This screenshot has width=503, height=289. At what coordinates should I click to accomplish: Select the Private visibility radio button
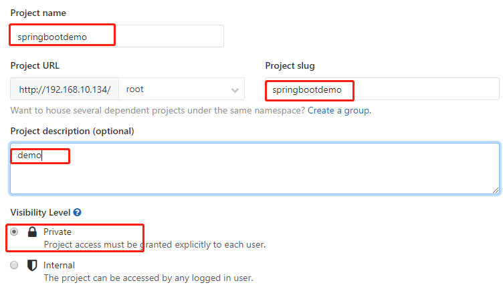click(x=14, y=232)
